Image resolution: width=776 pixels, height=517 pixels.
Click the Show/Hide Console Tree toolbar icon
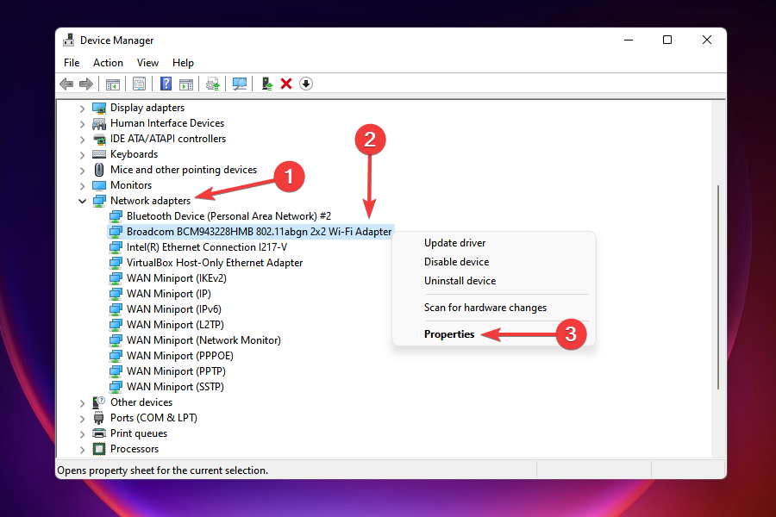(112, 84)
